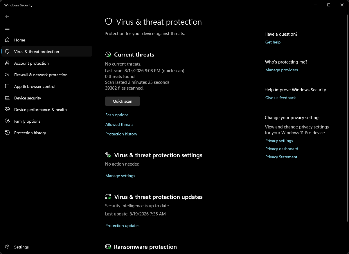Click the refresh icon beside protection updates

108,197
